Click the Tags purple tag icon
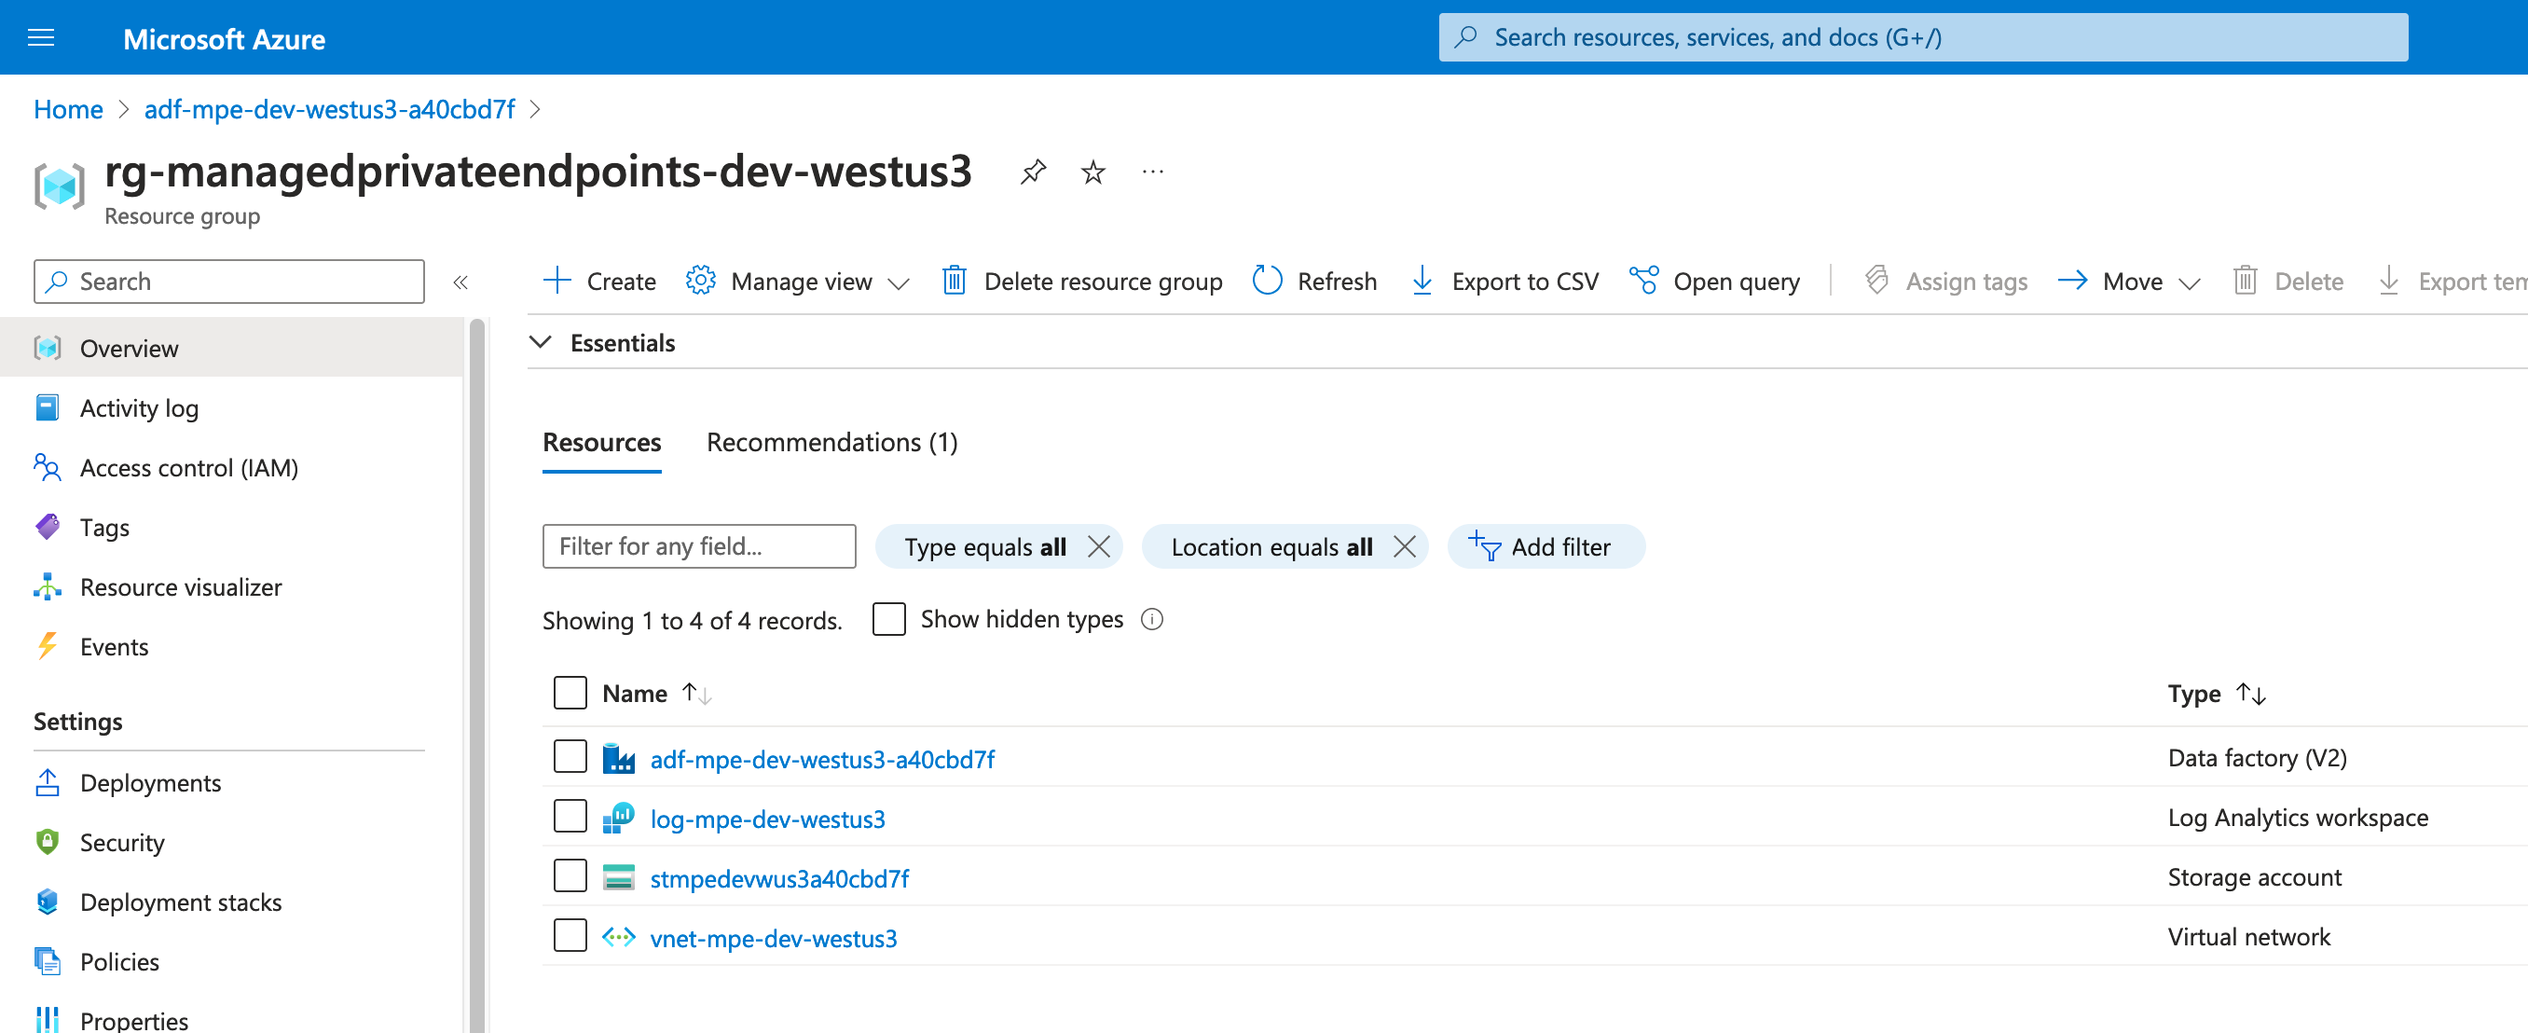Image resolution: width=2528 pixels, height=1033 pixels. pos(48,528)
